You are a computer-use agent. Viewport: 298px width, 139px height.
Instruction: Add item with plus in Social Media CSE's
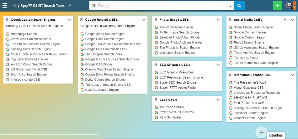(285, 19)
